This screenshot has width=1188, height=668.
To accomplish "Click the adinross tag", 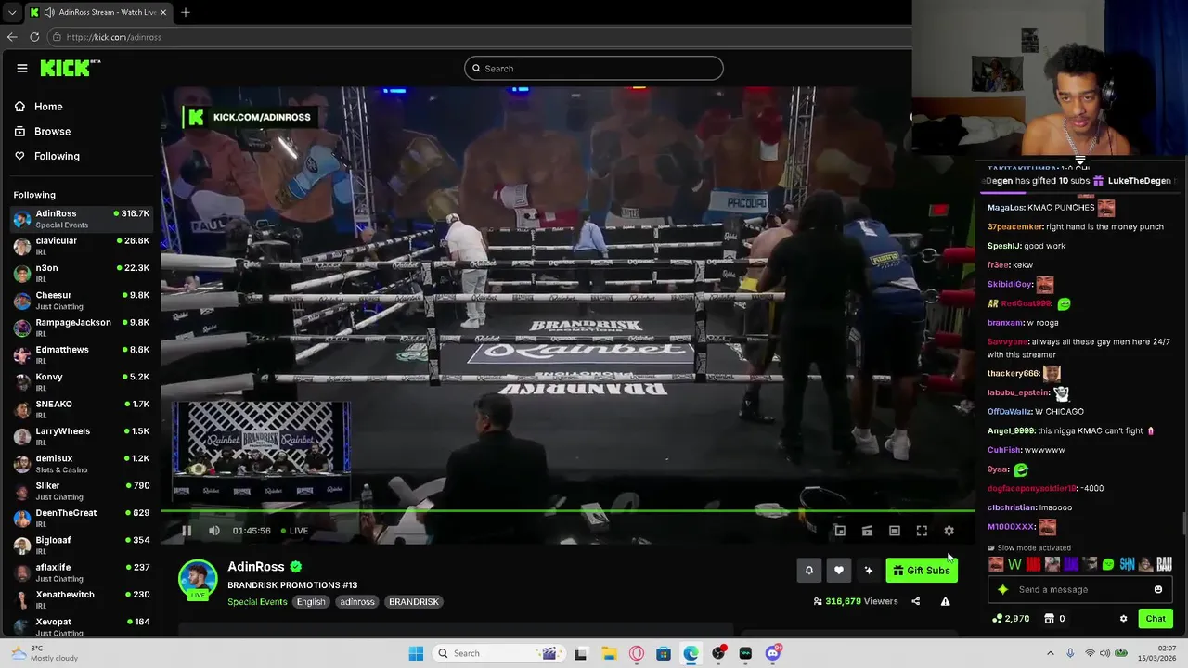I will 356,602.
